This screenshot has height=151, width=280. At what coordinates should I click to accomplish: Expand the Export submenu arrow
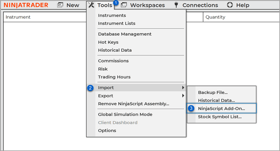click(183, 96)
